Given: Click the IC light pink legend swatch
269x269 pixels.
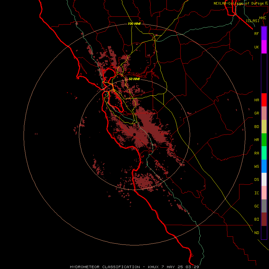Looking at the screenshot, I should coord(264,193).
